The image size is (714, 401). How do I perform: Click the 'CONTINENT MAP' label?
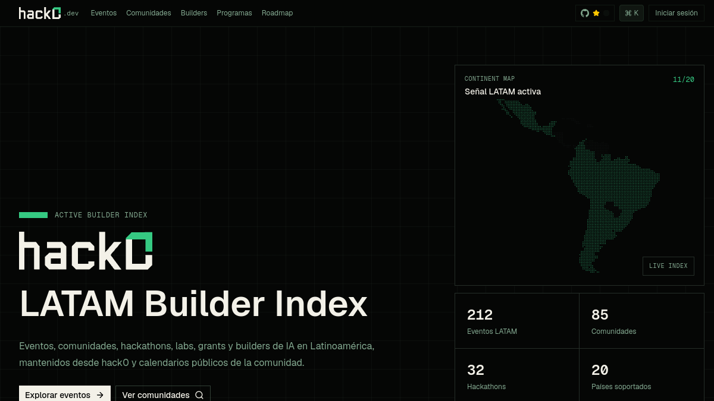click(x=490, y=79)
